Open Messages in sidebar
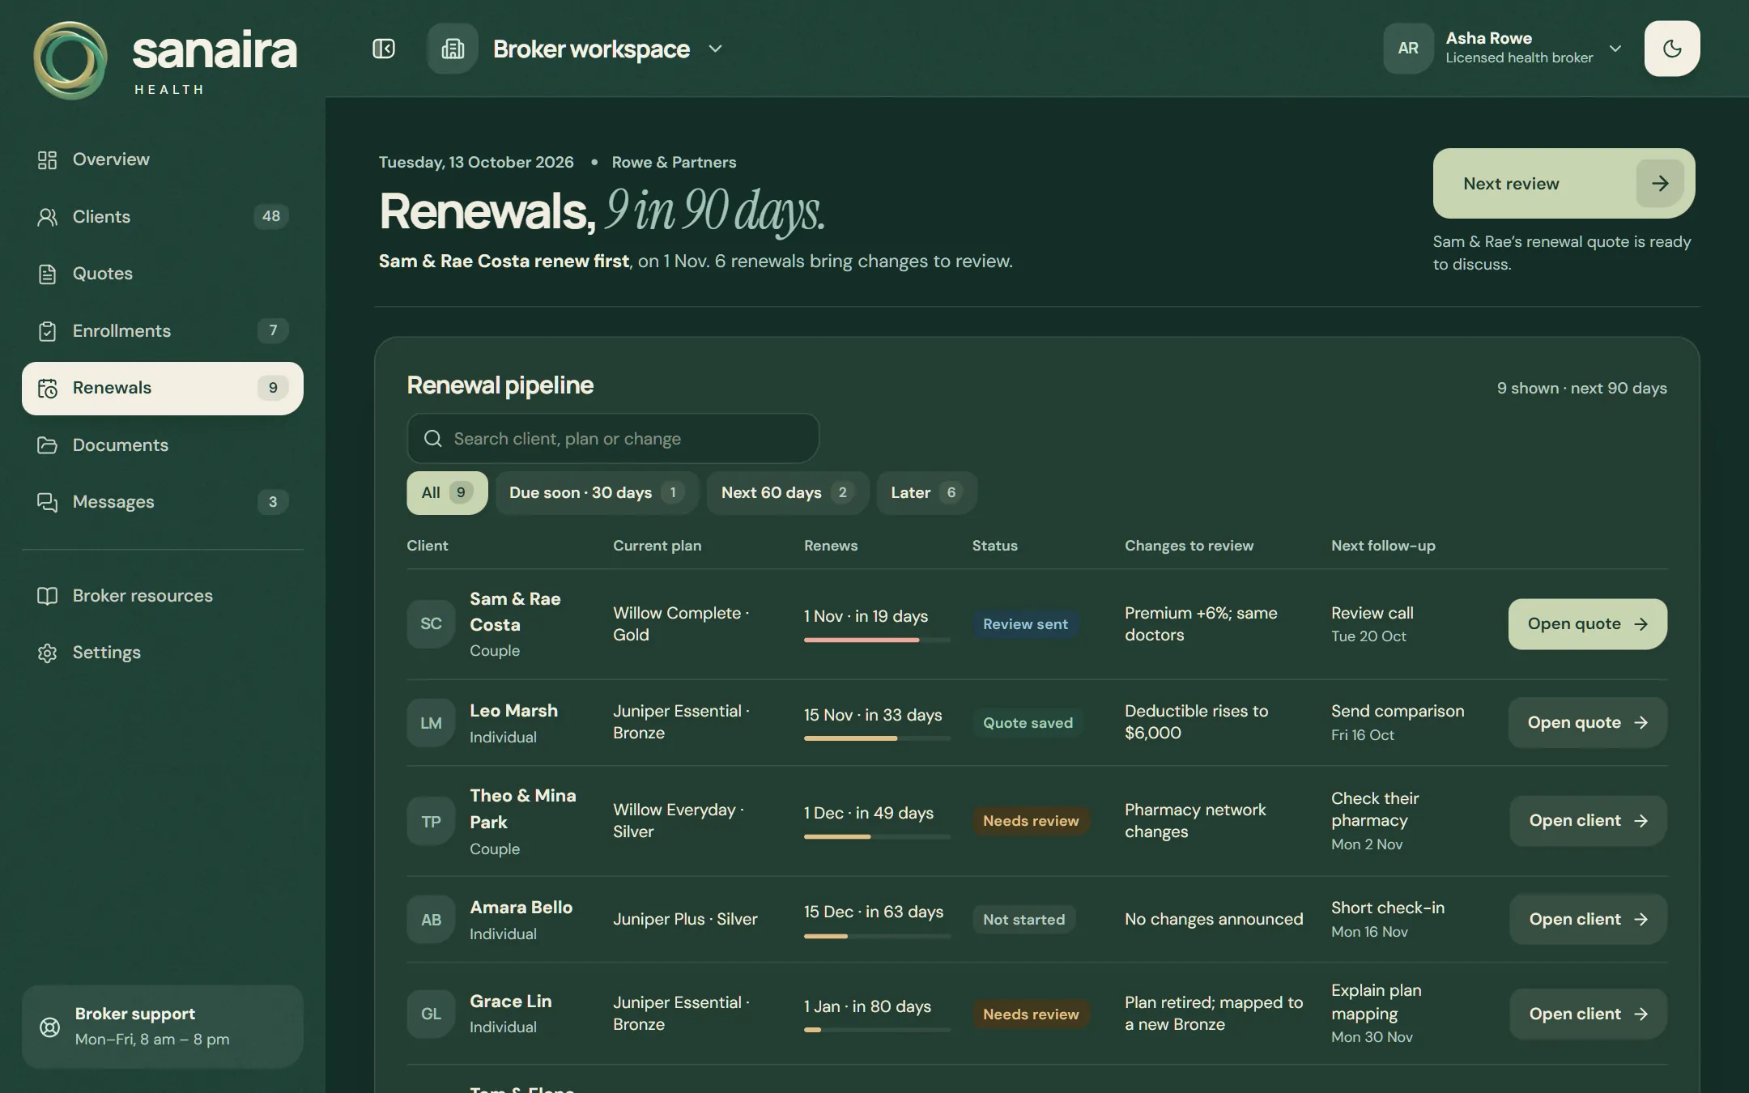1749x1093 pixels. pyautogui.click(x=163, y=502)
